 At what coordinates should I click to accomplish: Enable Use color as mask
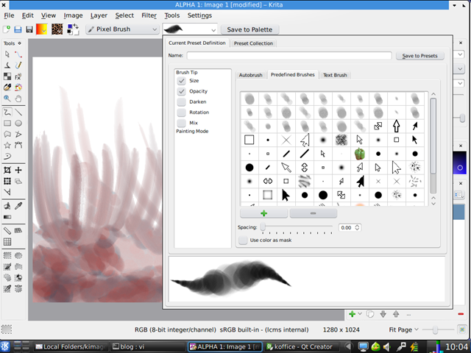[243, 240]
